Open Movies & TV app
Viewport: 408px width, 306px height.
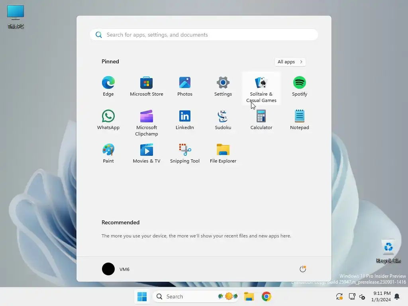(x=147, y=154)
